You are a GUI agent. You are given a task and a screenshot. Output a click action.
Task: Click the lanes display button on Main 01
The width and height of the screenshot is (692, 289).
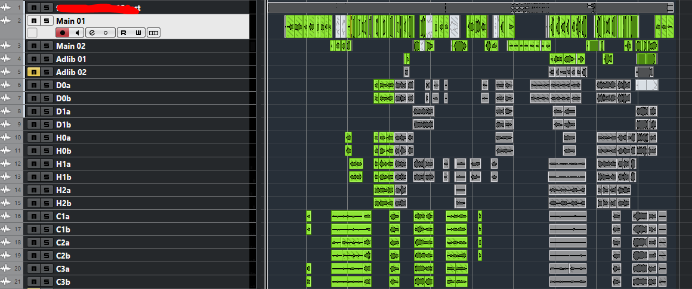(153, 33)
